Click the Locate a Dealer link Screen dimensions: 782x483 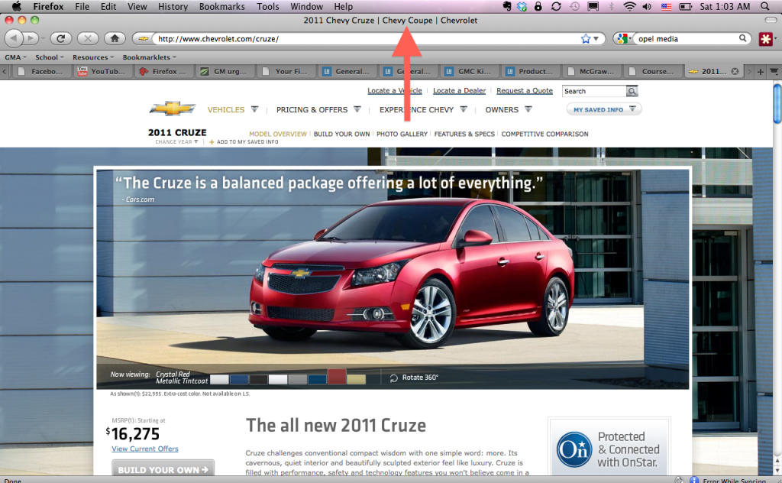[459, 90]
